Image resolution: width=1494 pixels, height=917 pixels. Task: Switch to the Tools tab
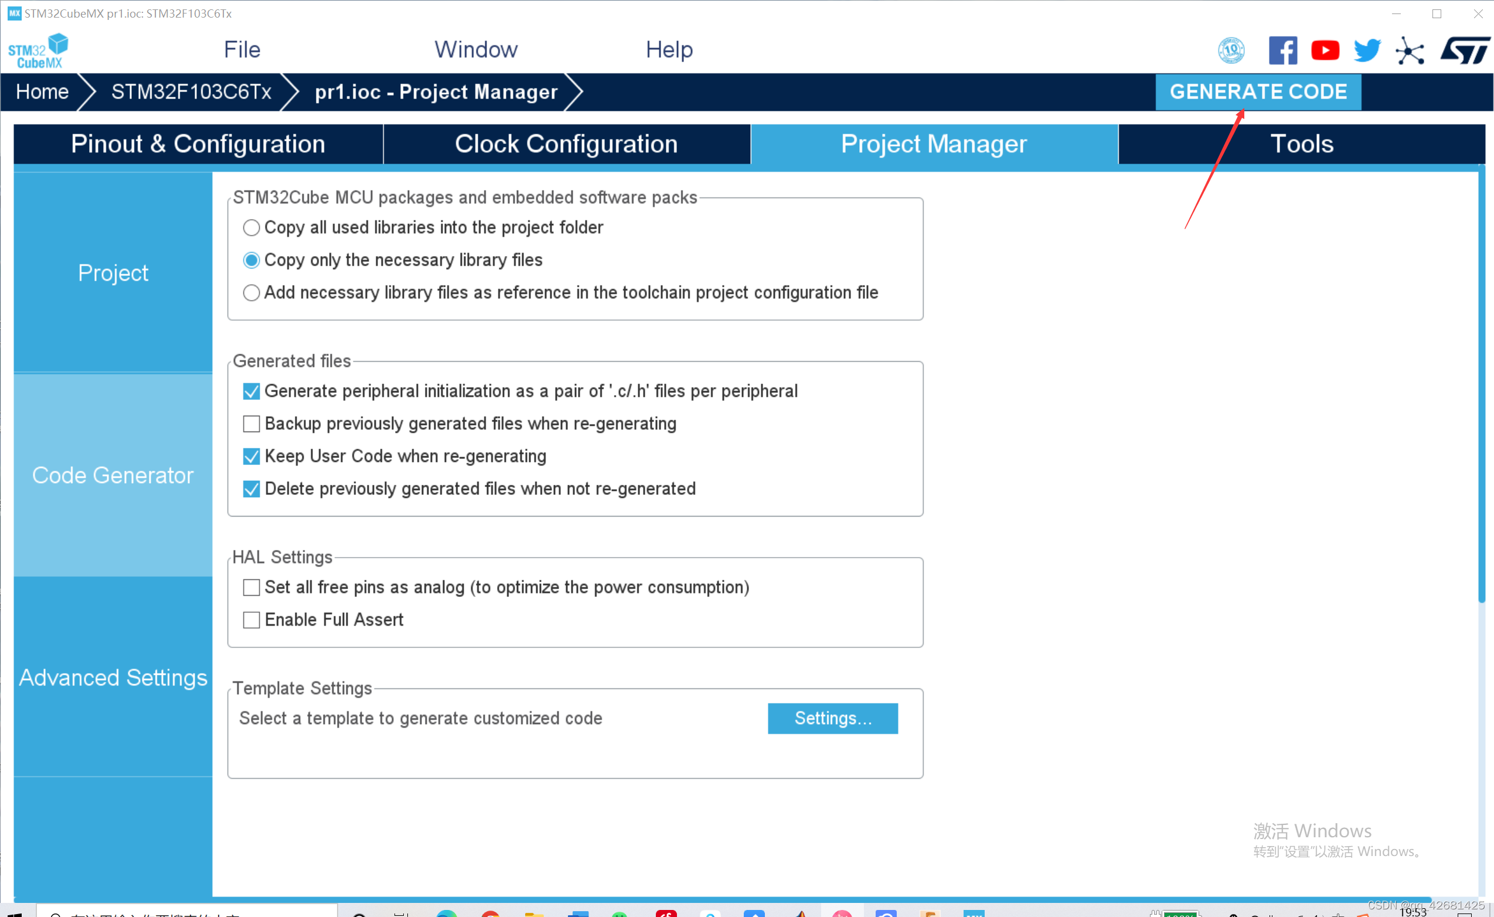tap(1302, 144)
